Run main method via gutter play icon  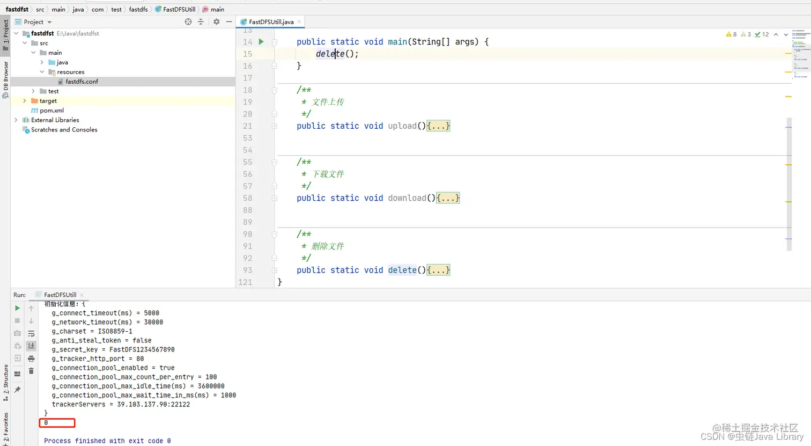[261, 41]
